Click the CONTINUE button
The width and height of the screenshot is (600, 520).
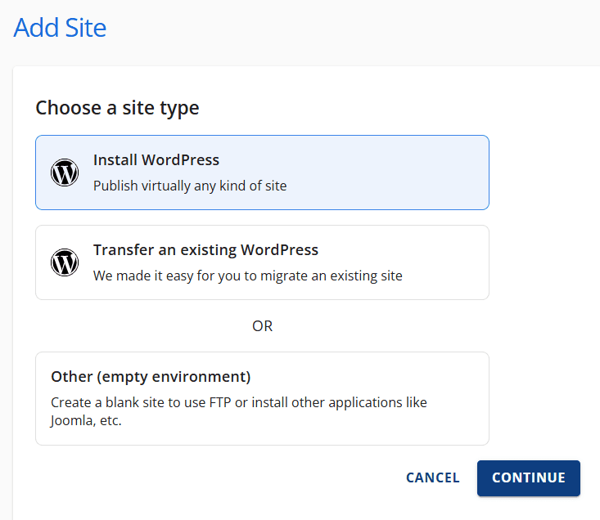pos(529,478)
